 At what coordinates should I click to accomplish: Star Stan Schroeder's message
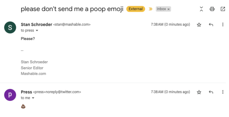pos(199,25)
